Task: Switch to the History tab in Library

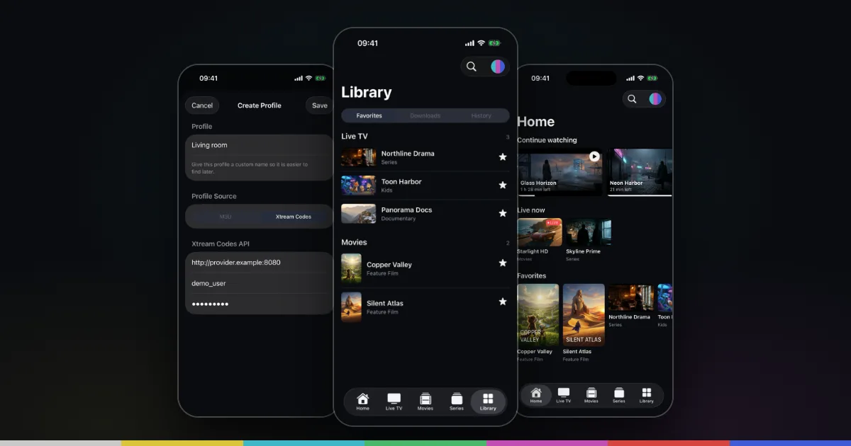Action: 481,115
